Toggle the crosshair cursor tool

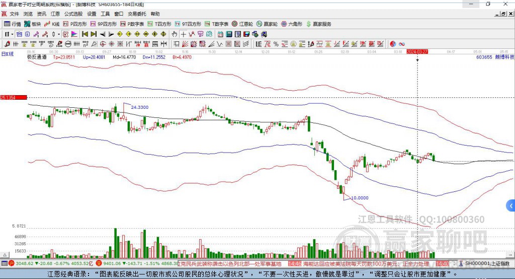click(x=183, y=34)
